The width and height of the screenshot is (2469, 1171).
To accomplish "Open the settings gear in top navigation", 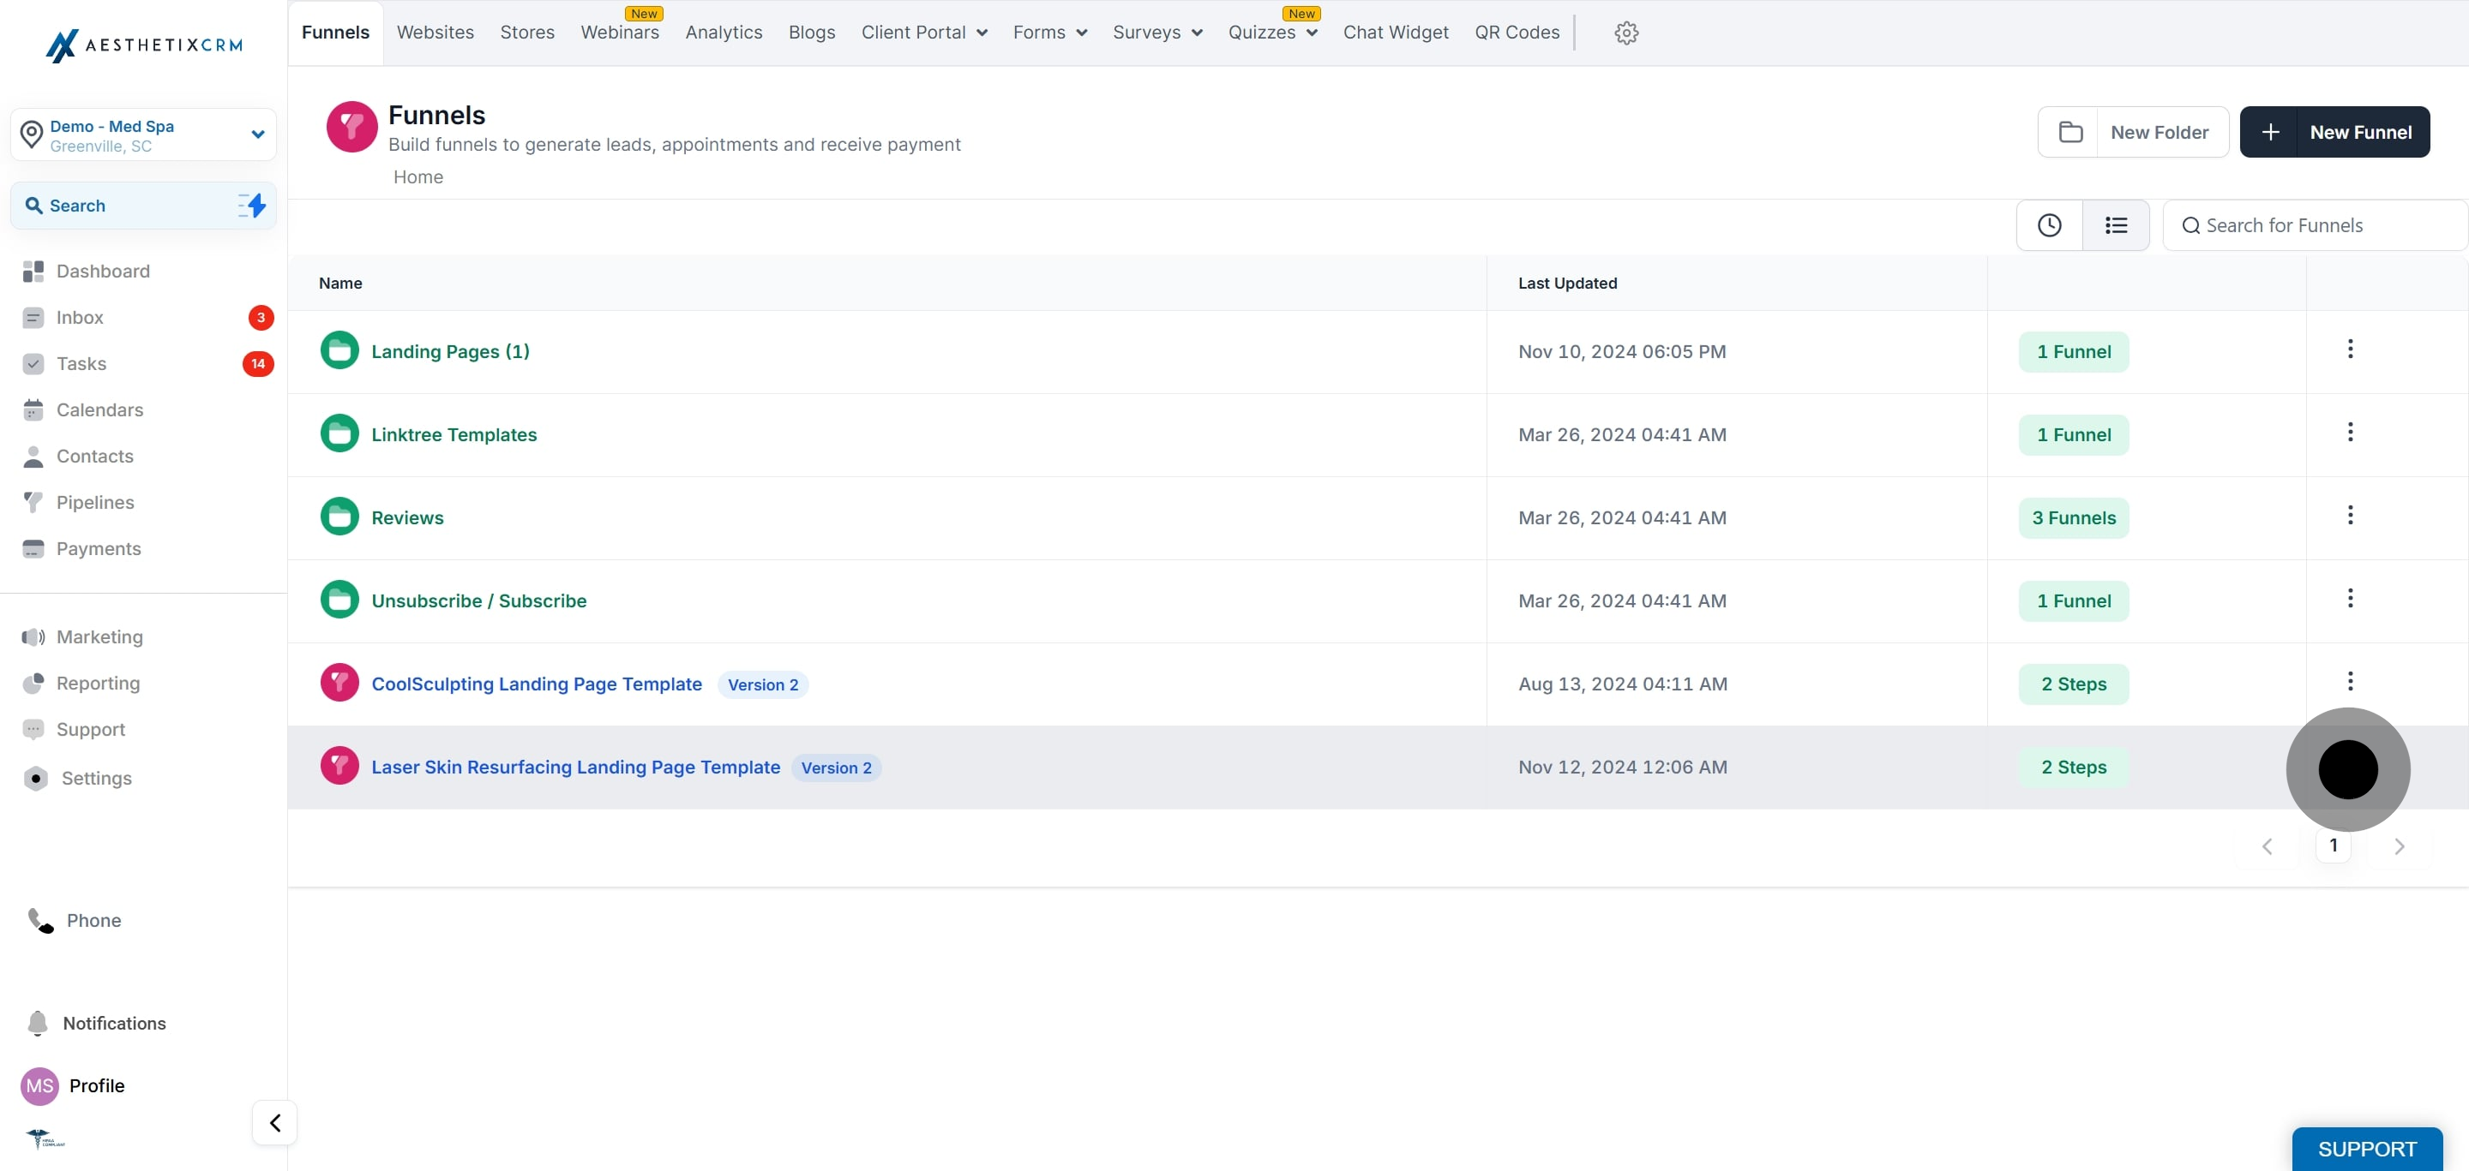I will pyautogui.click(x=1625, y=33).
